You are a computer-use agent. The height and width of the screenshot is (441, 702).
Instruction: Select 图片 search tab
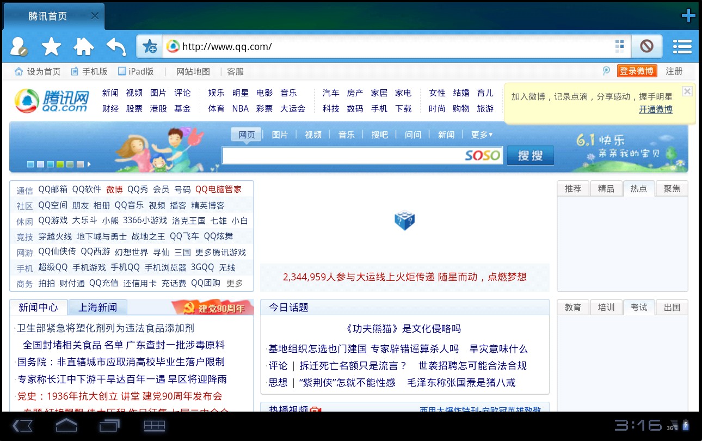[x=280, y=134]
